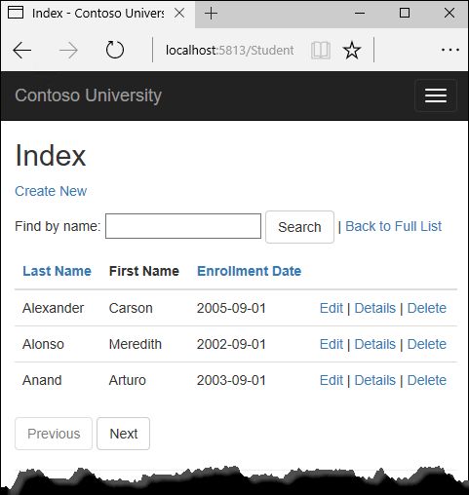This screenshot has height=495, width=469.
Task: Click the Contoso University brand link
Action: [x=88, y=95]
